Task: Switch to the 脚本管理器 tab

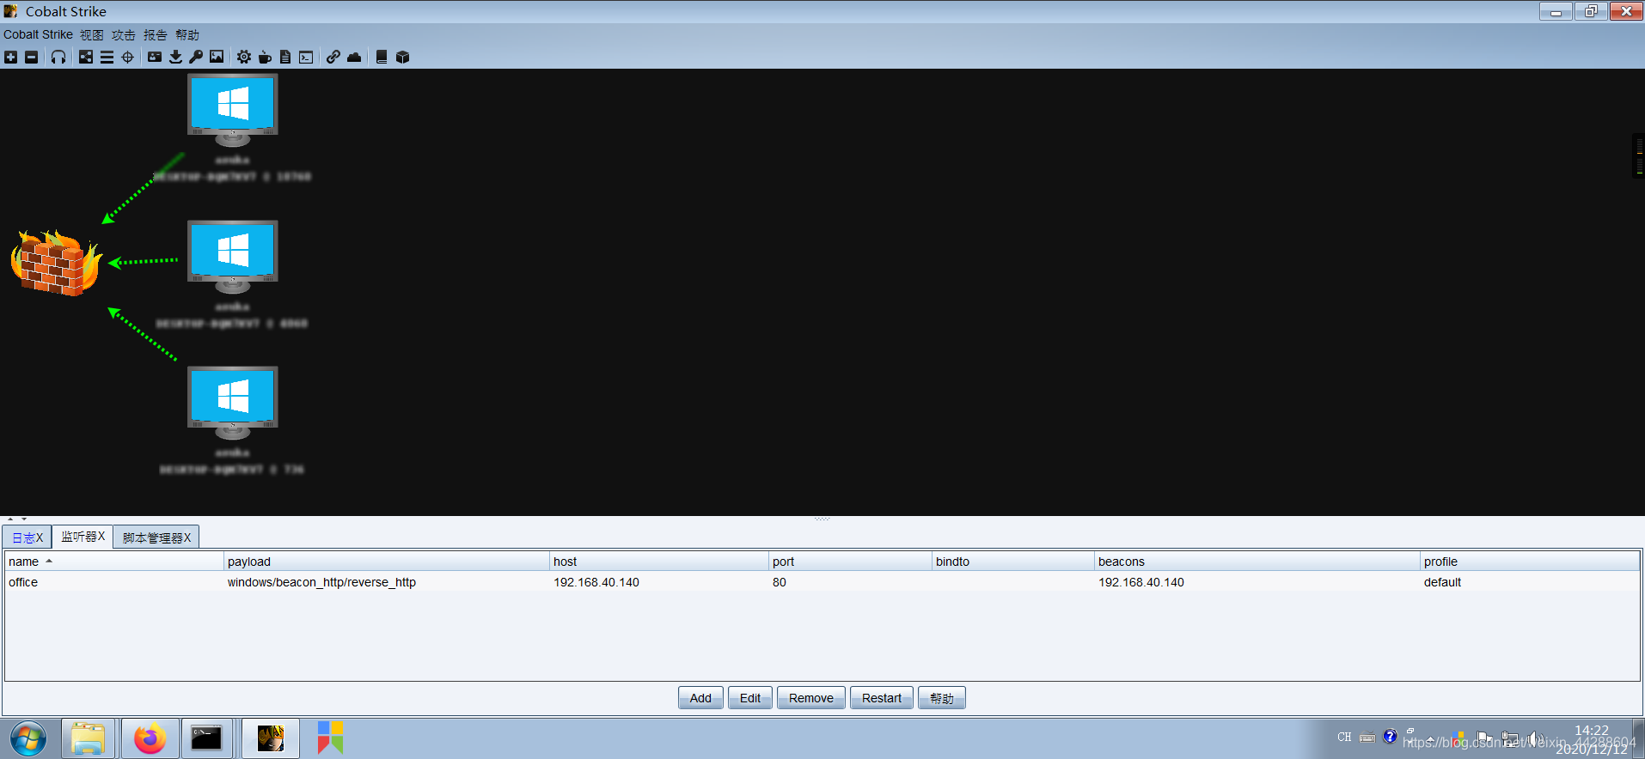Action: [x=156, y=537]
